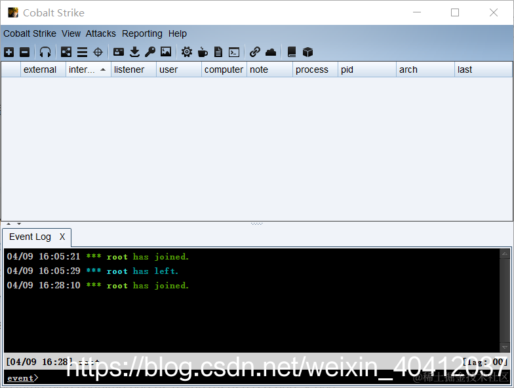514x388 pixels.
Task: Maximize the Cobalt Strike window
Action: [455, 12]
